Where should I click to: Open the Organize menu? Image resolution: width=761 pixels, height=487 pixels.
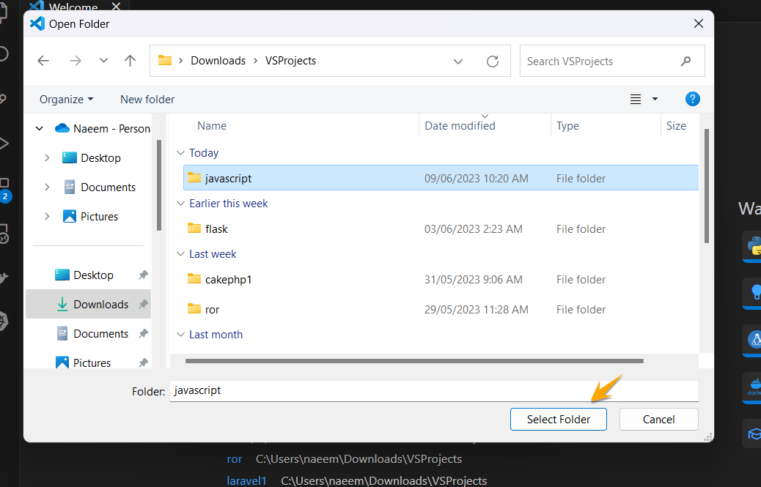(x=66, y=100)
